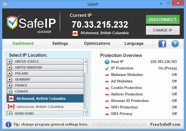Click the On (Proxy) IP Protection status
Image resolution: width=186 pixels, height=131 pixels.
(x=167, y=68)
